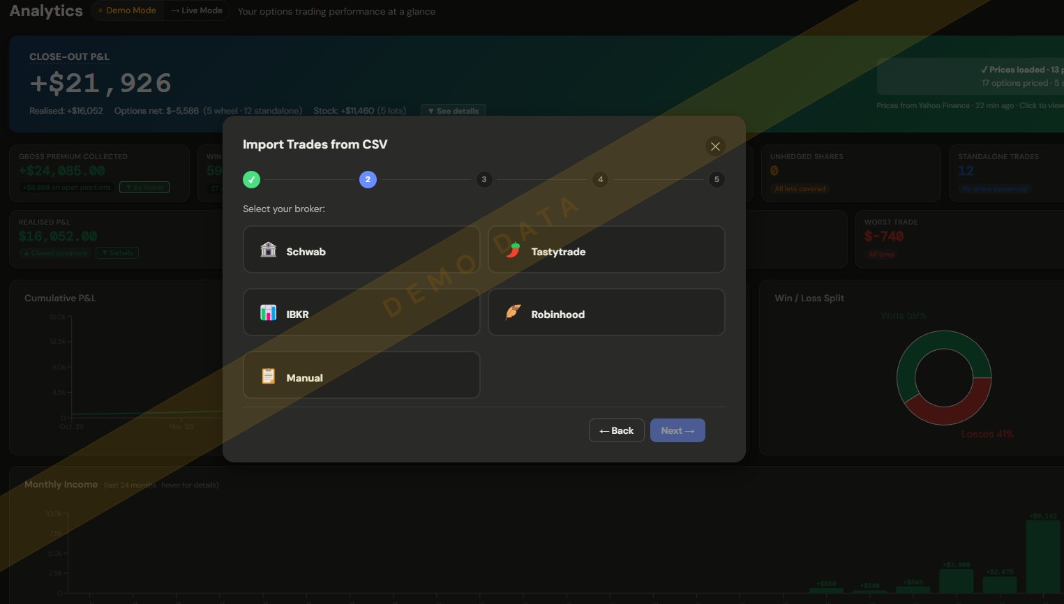Click the All lots covered badge
This screenshot has width=1064, height=604.
click(800, 188)
